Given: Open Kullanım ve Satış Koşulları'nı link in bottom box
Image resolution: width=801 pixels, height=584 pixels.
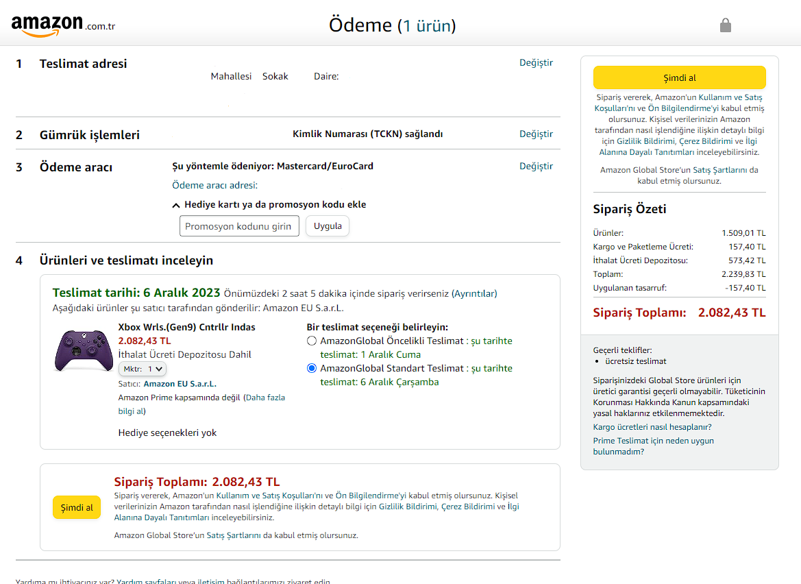Looking at the screenshot, I should point(269,496).
